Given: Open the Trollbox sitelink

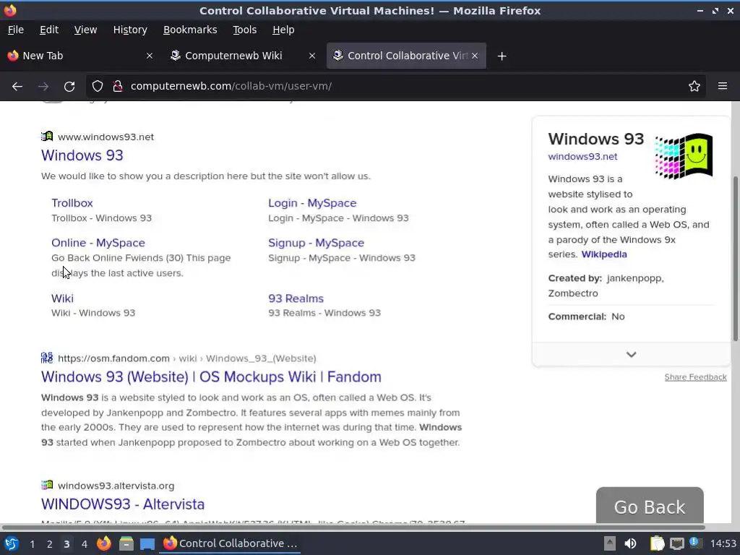Looking at the screenshot, I should click(72, 203).
